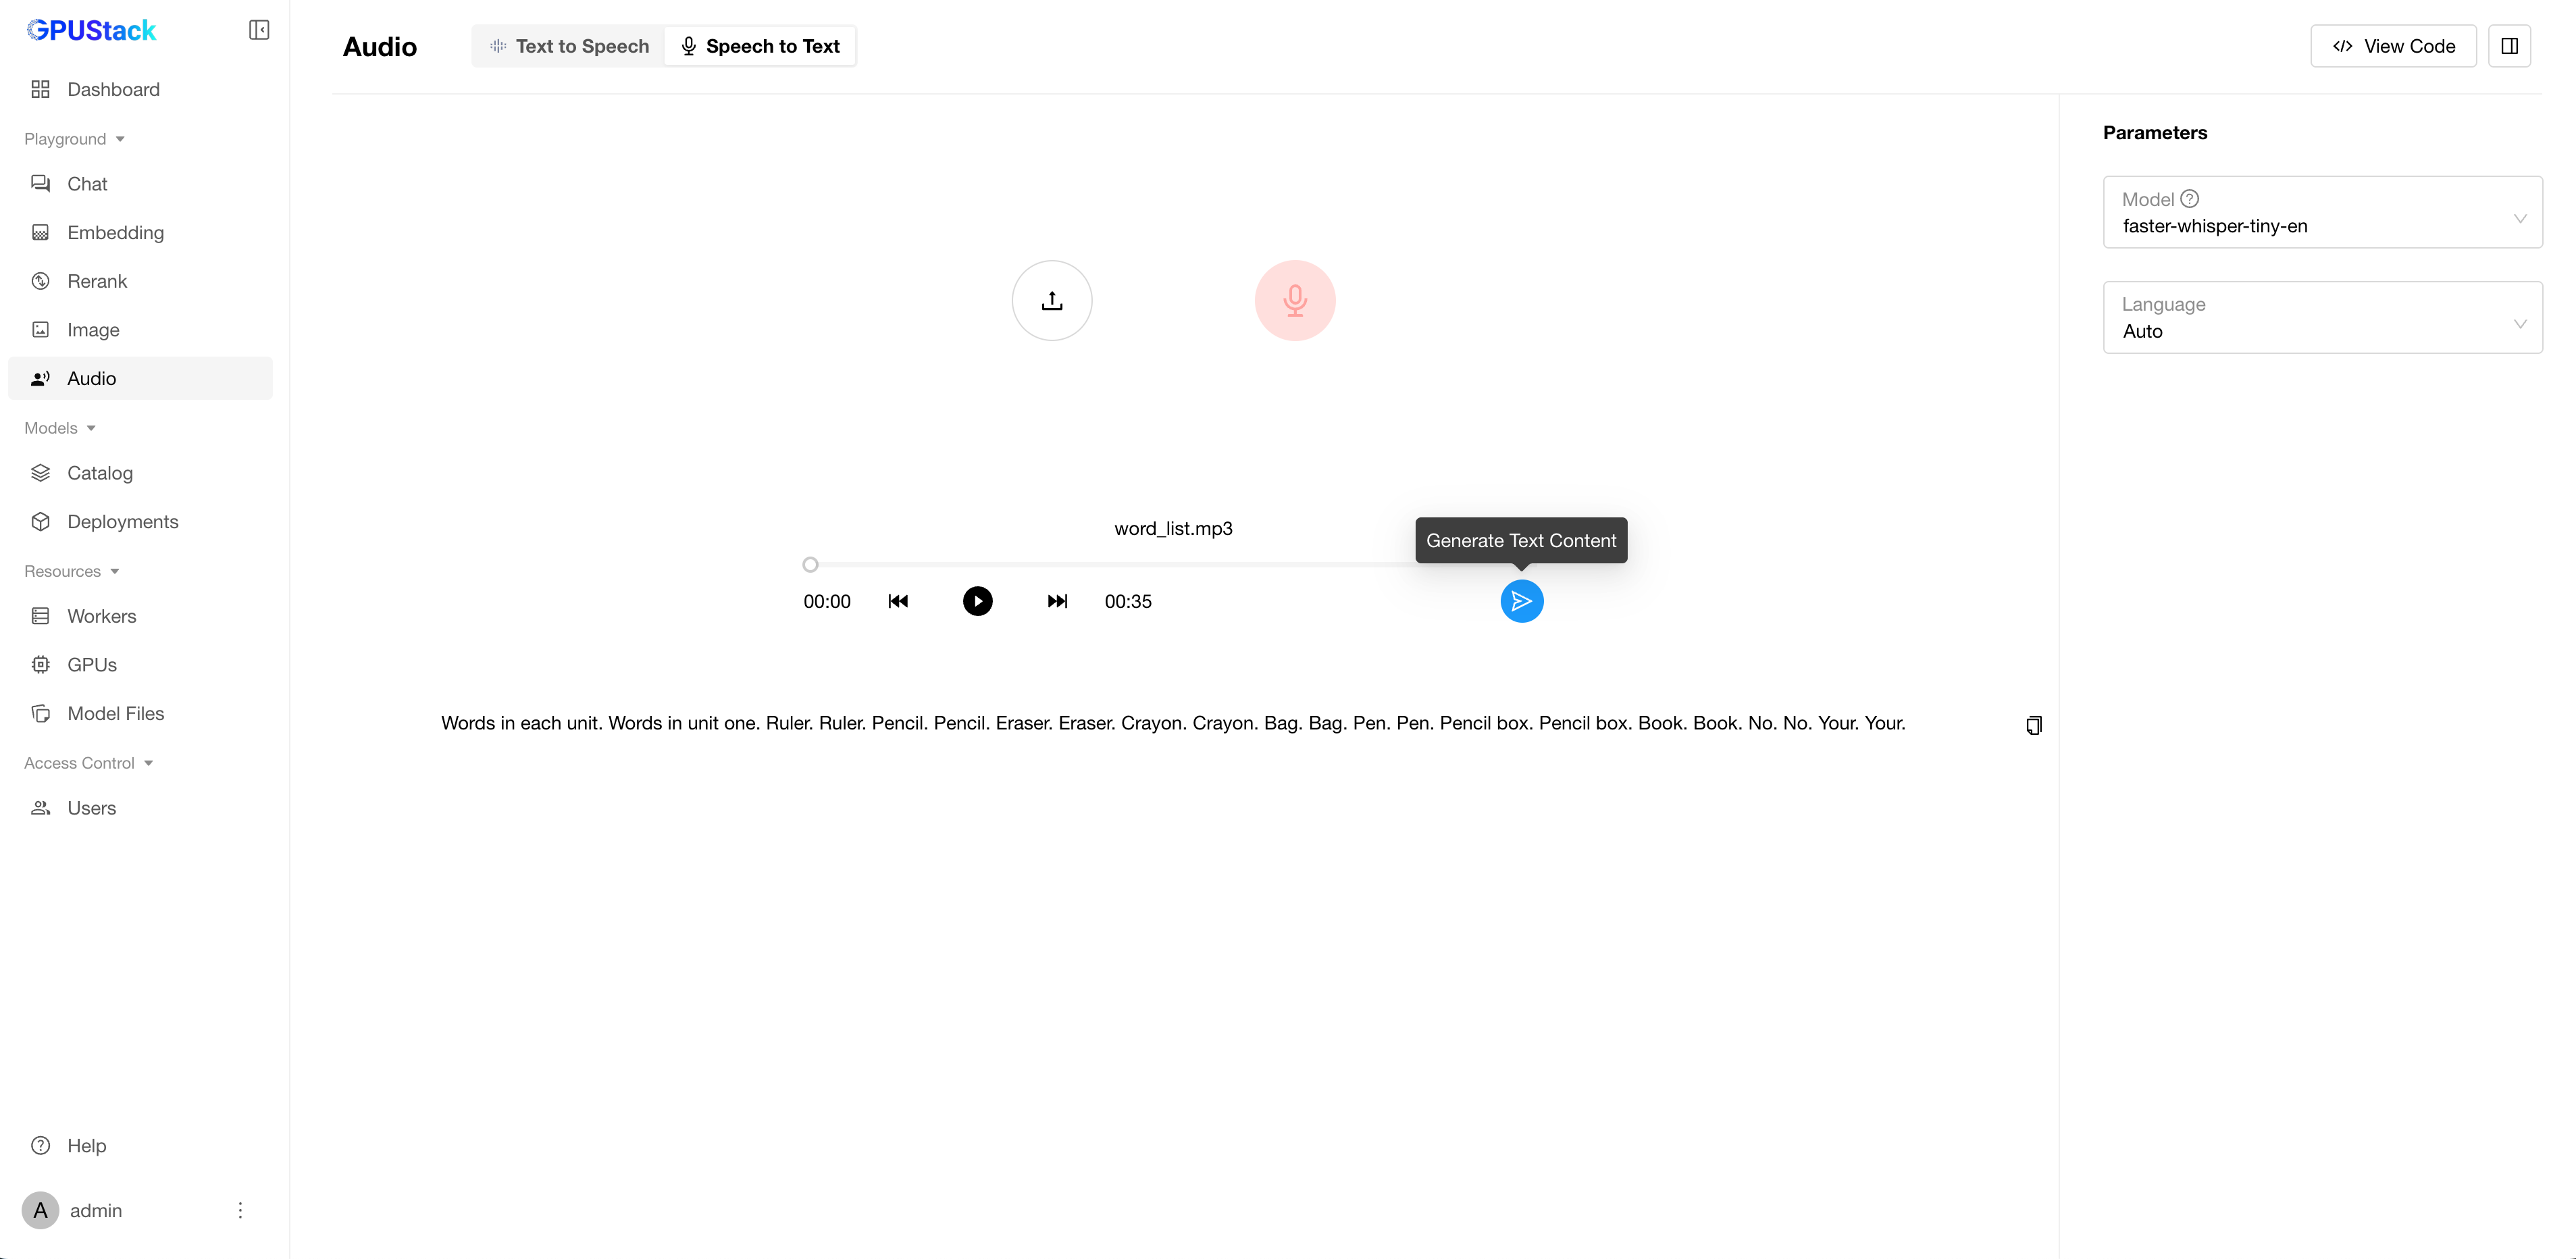Click the audio progress slider handle
The height and width of the screenshot is (1259, 2576).
coord(810,565)
